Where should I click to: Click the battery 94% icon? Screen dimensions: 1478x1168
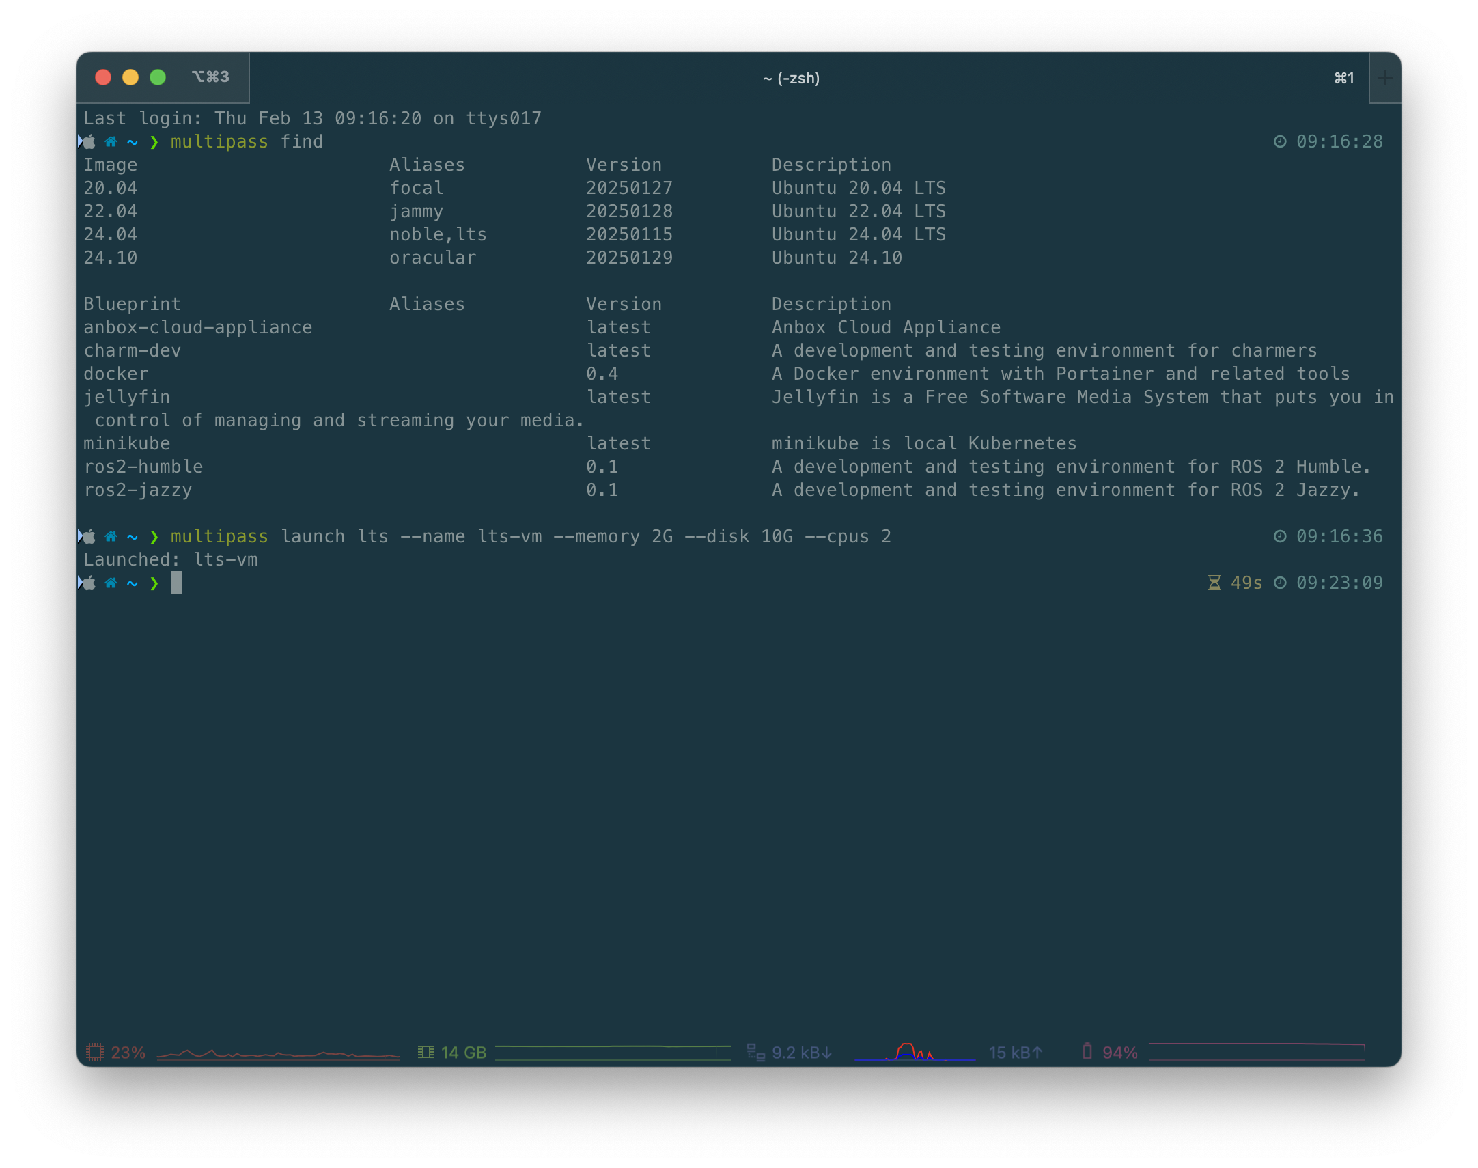pos(1087,1052)
